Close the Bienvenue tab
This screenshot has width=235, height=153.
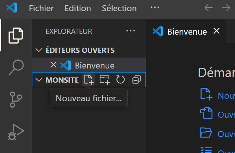point(216,31)
